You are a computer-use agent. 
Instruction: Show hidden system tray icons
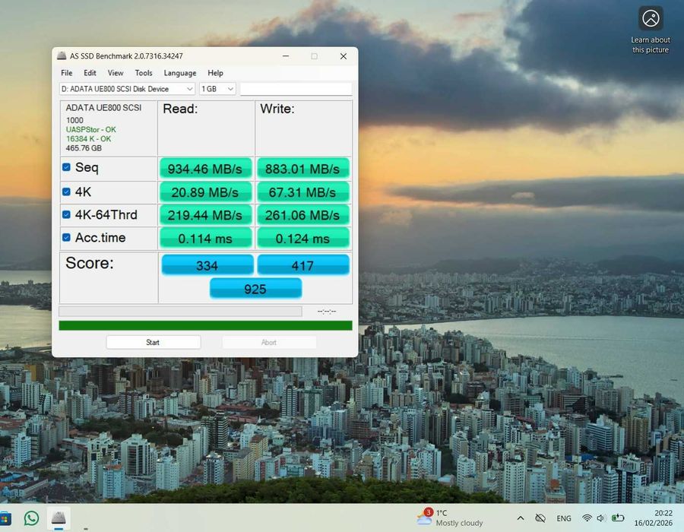[x=521, y=518]
